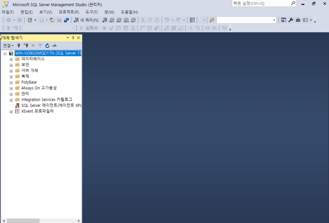Click the scroll right arrow in Object Explorer

(79, 221)
